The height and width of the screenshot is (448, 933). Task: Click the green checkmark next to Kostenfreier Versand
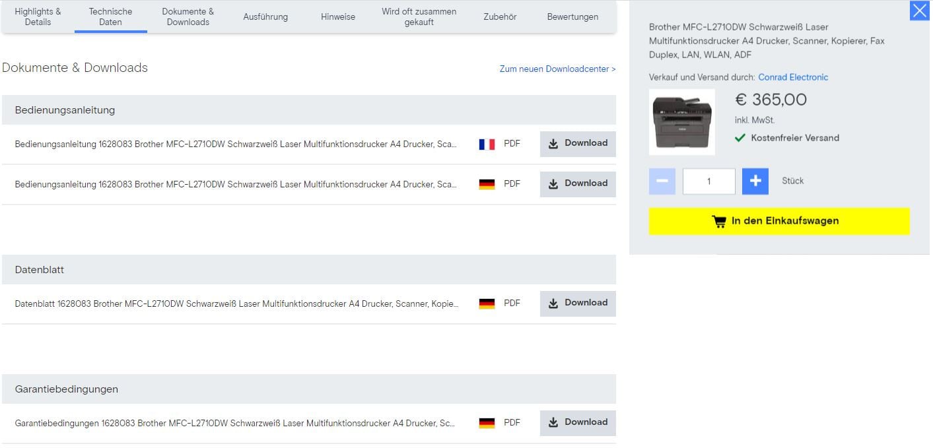tap(741, 138)
